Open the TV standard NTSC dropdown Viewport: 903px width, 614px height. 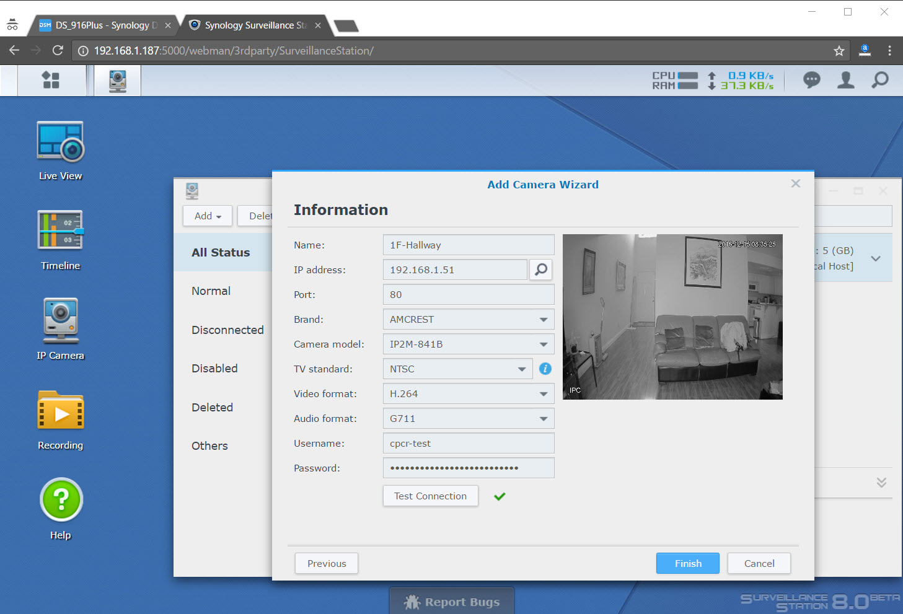(458, 369)
